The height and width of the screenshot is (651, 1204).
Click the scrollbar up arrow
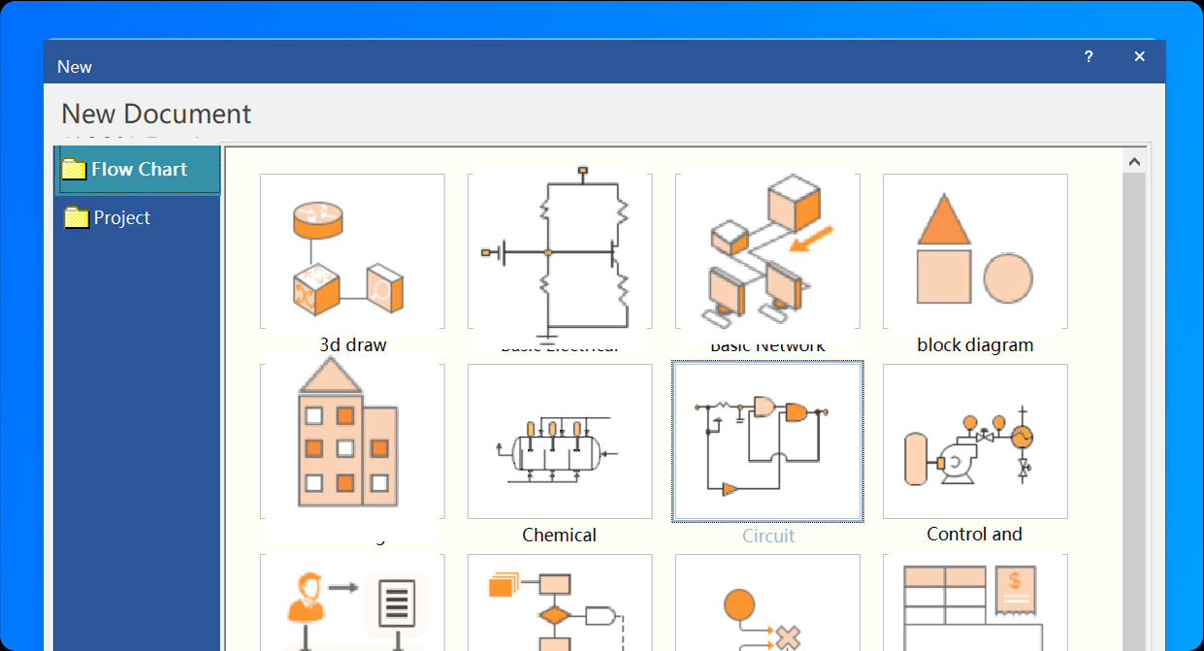pos(1133,160)
